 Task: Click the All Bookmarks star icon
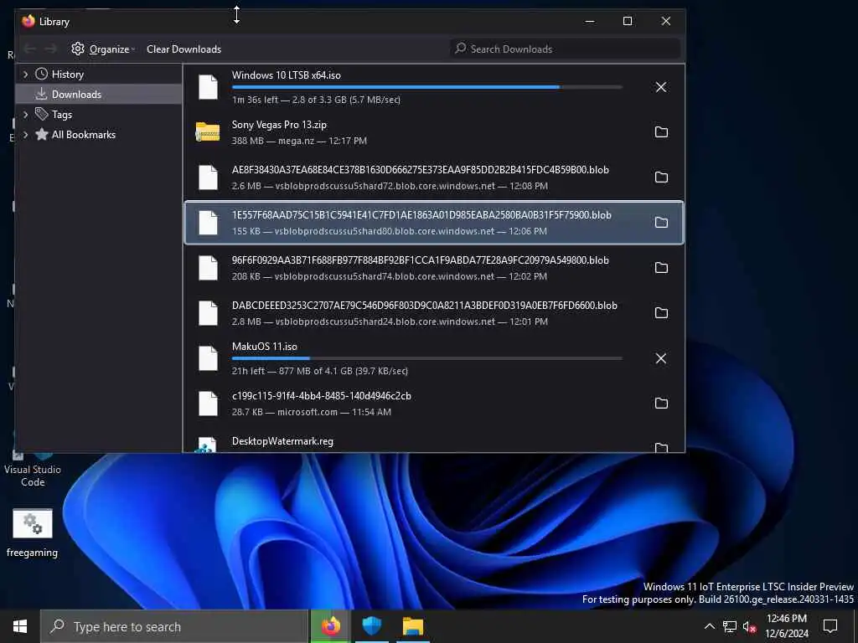[x=42, y=134]
